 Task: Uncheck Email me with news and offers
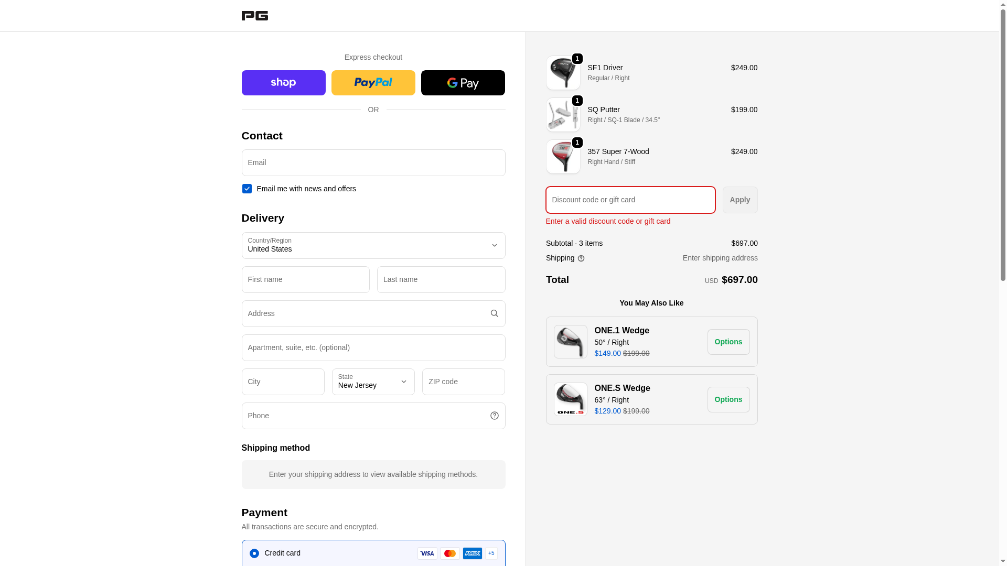[247, 189]
